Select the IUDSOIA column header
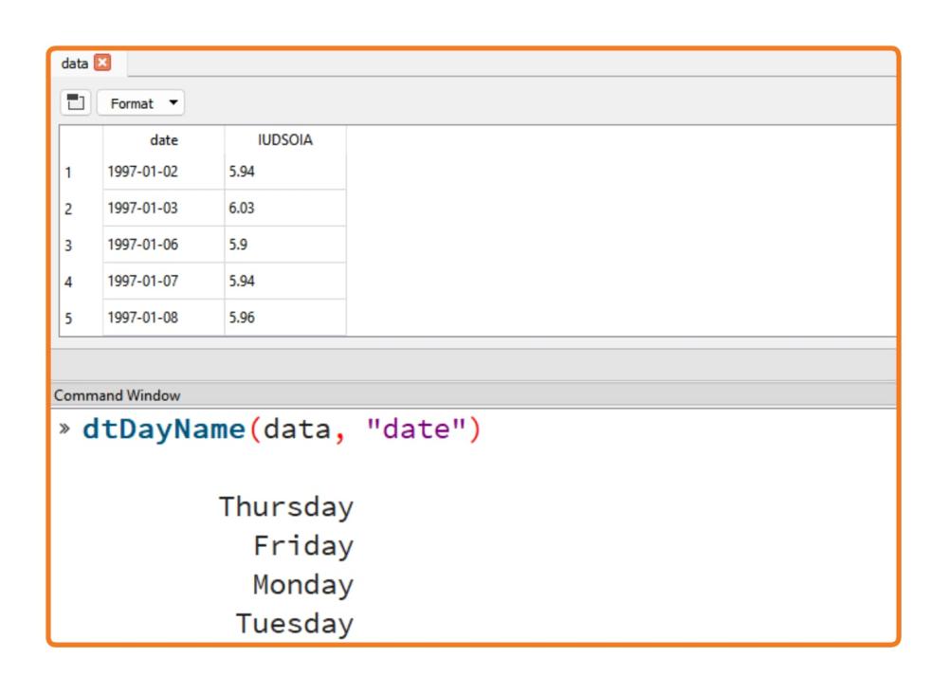The height and width of the screenshot is (694, 948). click(285, 139)
